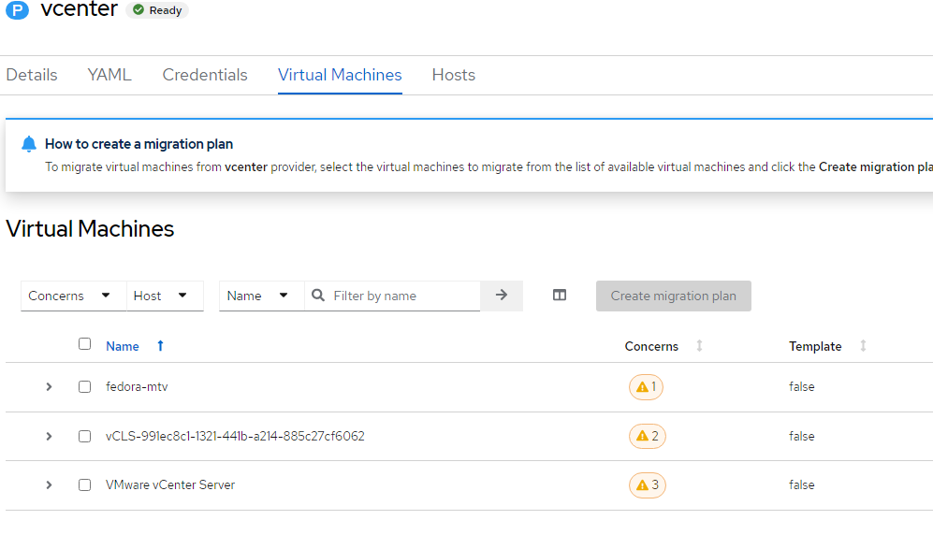933x549 pixels.
Task: Open the Hosts tab
Action: (x=454, y=75)
